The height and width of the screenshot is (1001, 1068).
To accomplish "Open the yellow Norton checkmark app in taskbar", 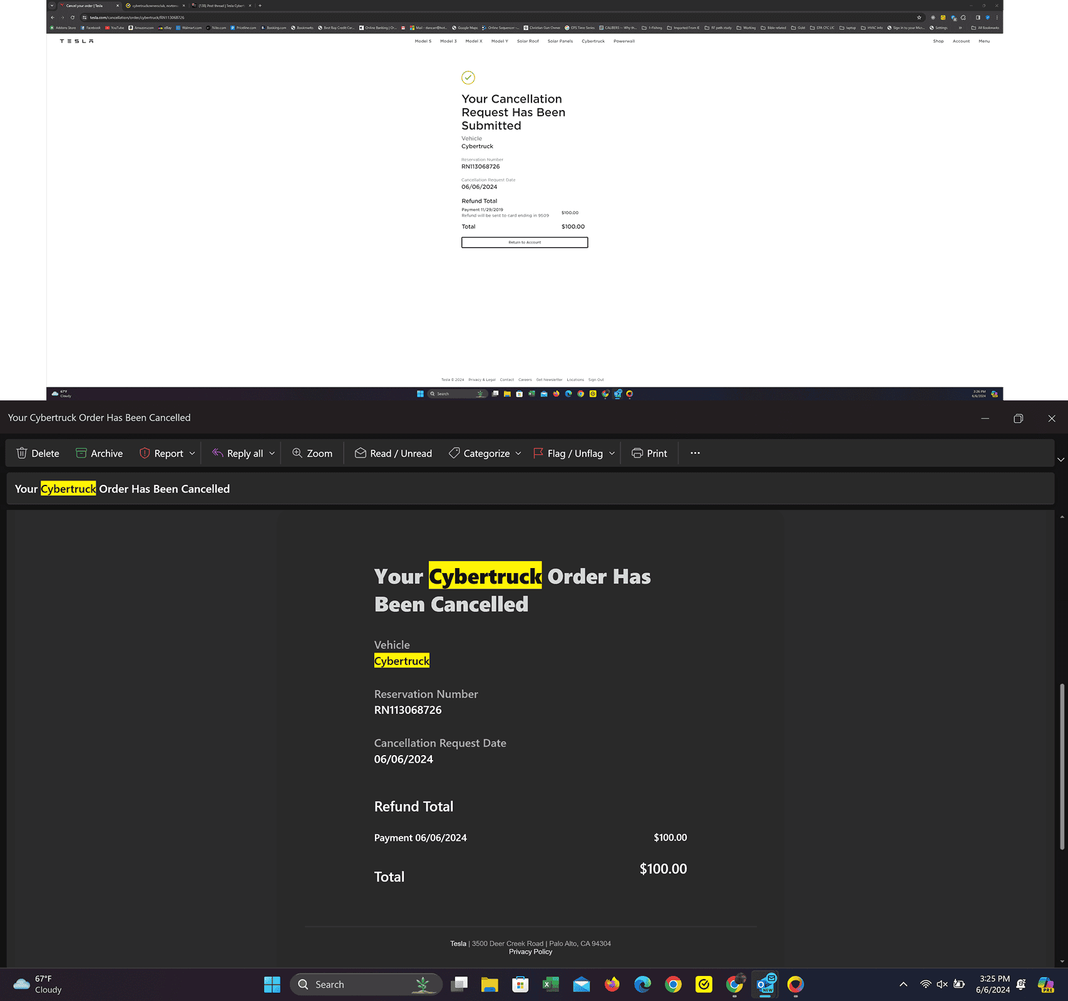I will pos(704,985).
